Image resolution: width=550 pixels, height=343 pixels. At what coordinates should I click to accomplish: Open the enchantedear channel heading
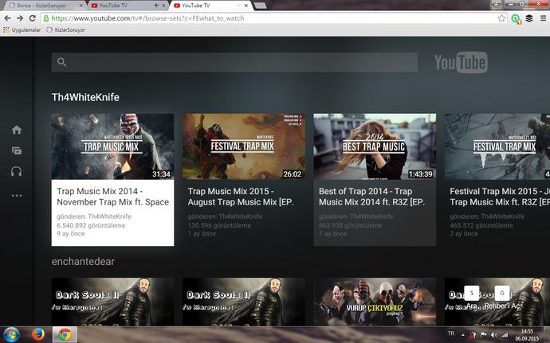(x=83, y=262)
